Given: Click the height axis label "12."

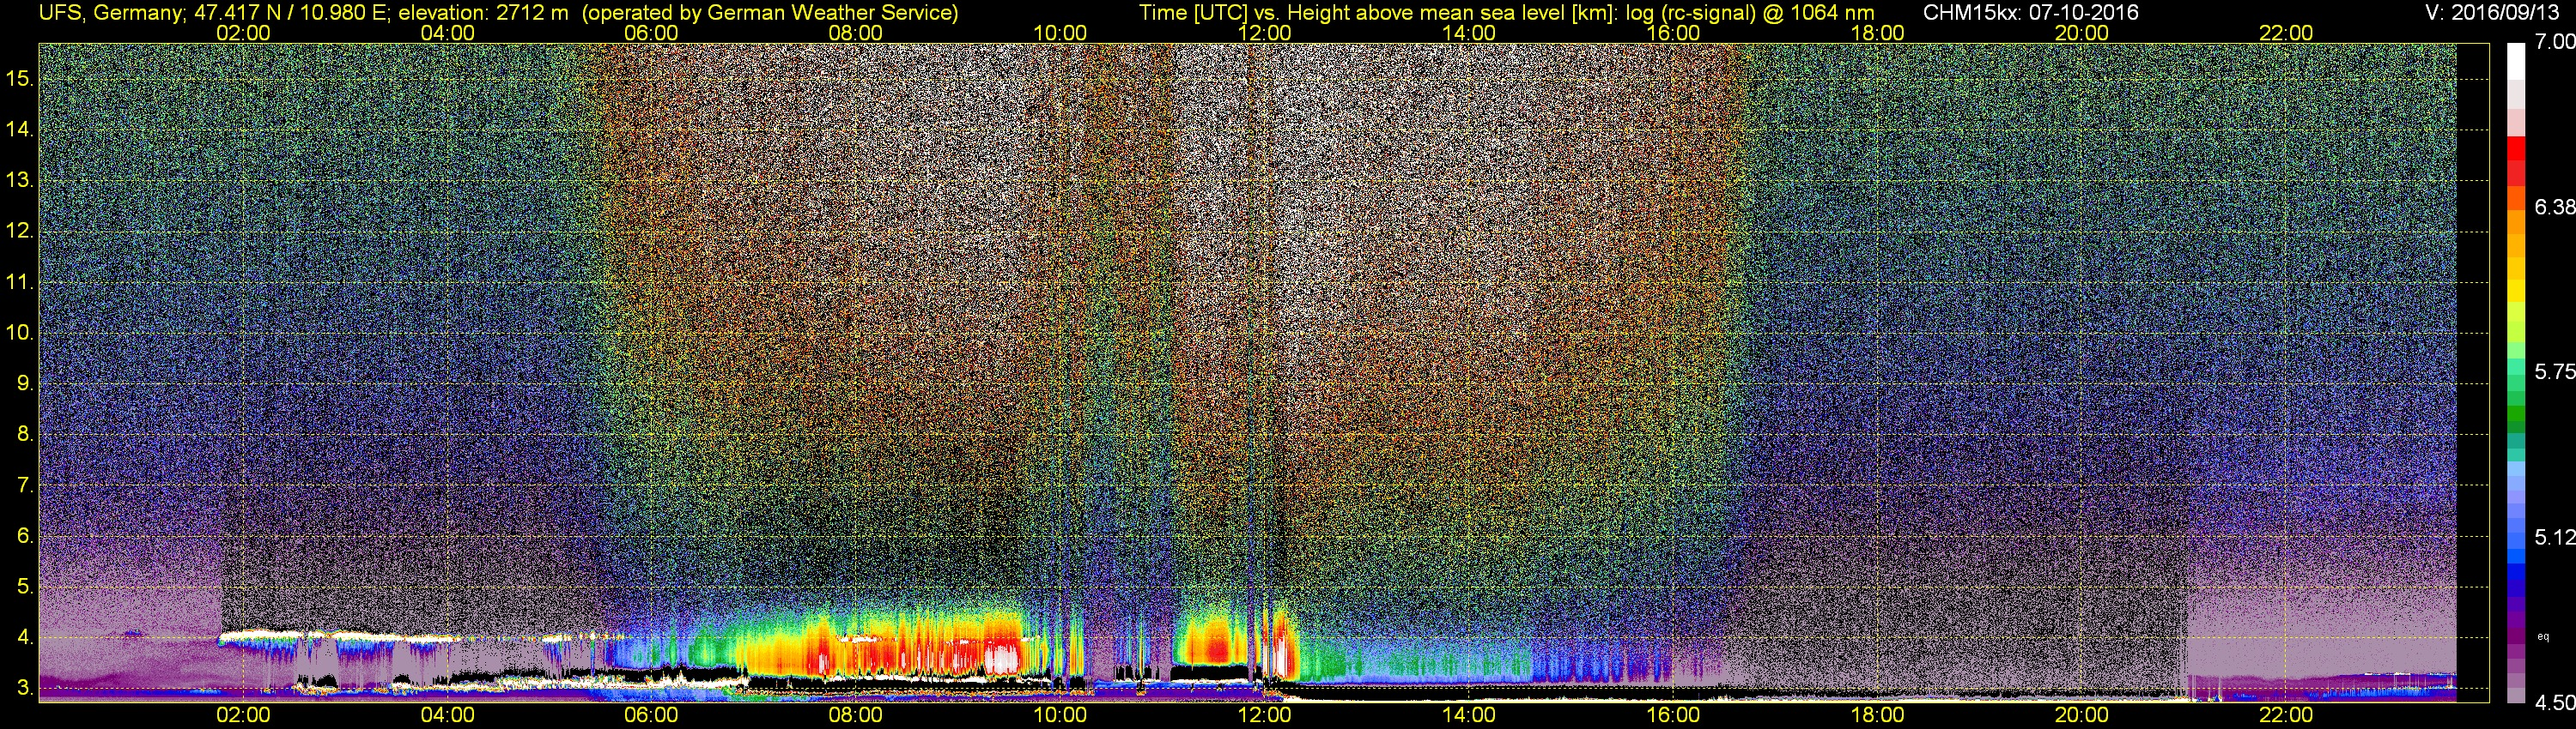Looking at the screenshot, I should pos(20,231).
